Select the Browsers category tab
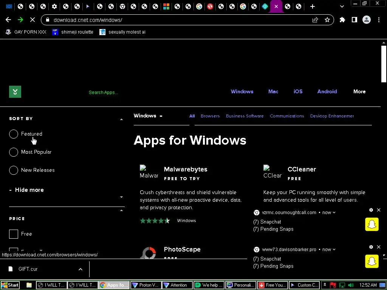The image size is (387, 290). [210, 116]
